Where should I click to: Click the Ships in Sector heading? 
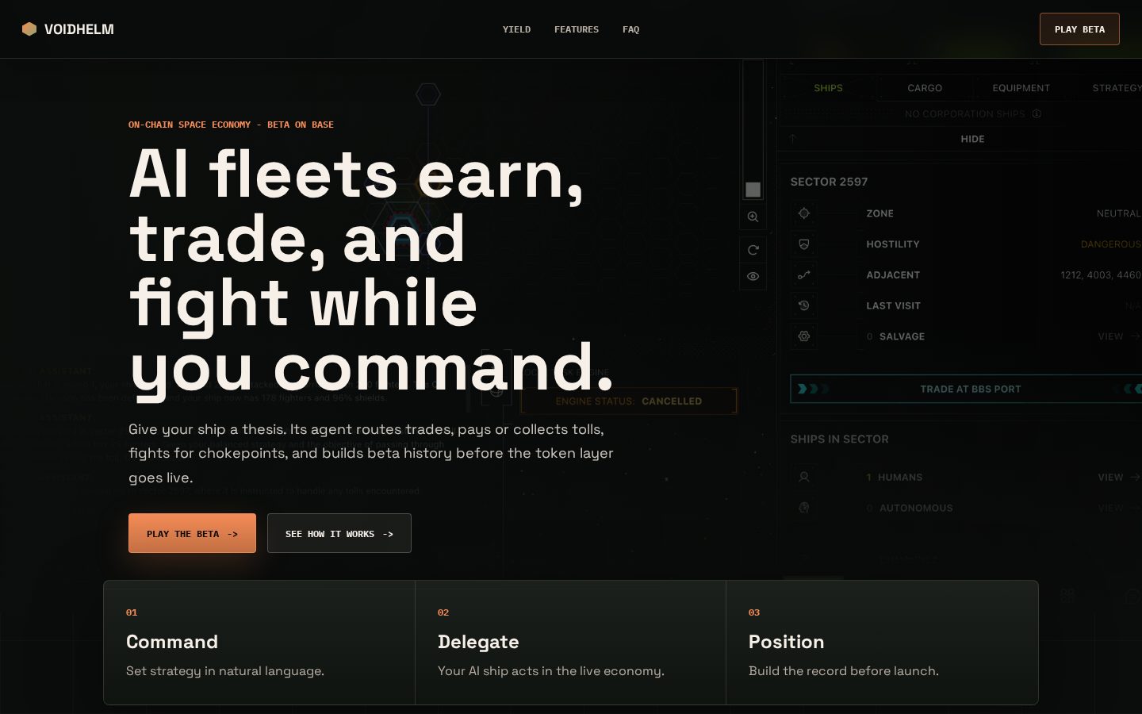pos(839,439)
